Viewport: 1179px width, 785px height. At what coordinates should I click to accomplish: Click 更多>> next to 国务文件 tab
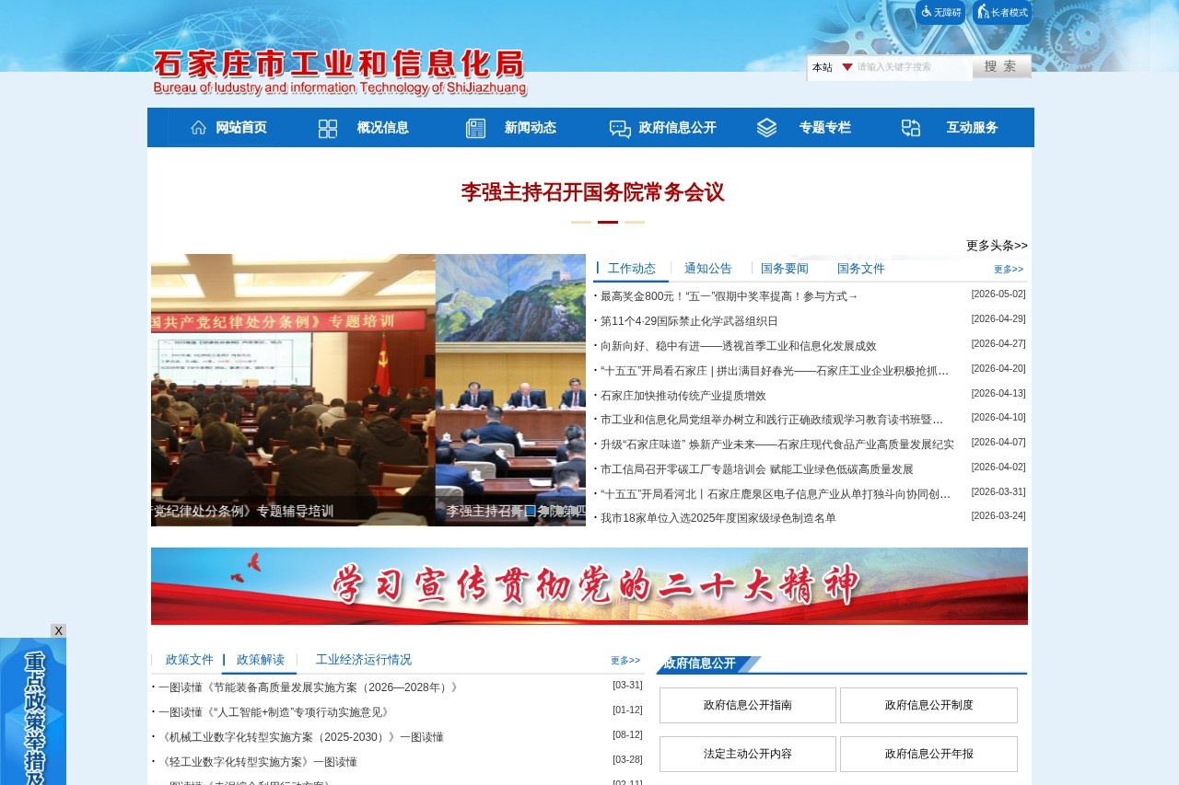point(1009,270)
